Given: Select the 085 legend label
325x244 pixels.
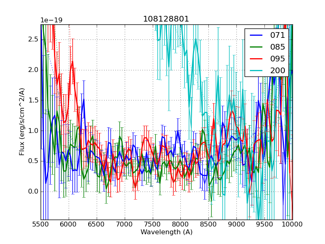Looking at the screenshot, I should pos(278,47).
